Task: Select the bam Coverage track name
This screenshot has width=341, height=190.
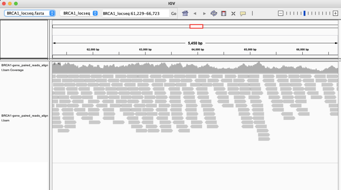Action: coord(25,67)
